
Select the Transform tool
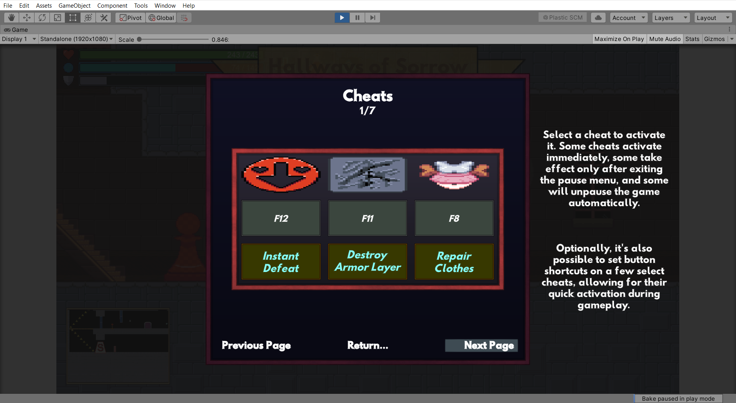point(88,18)
